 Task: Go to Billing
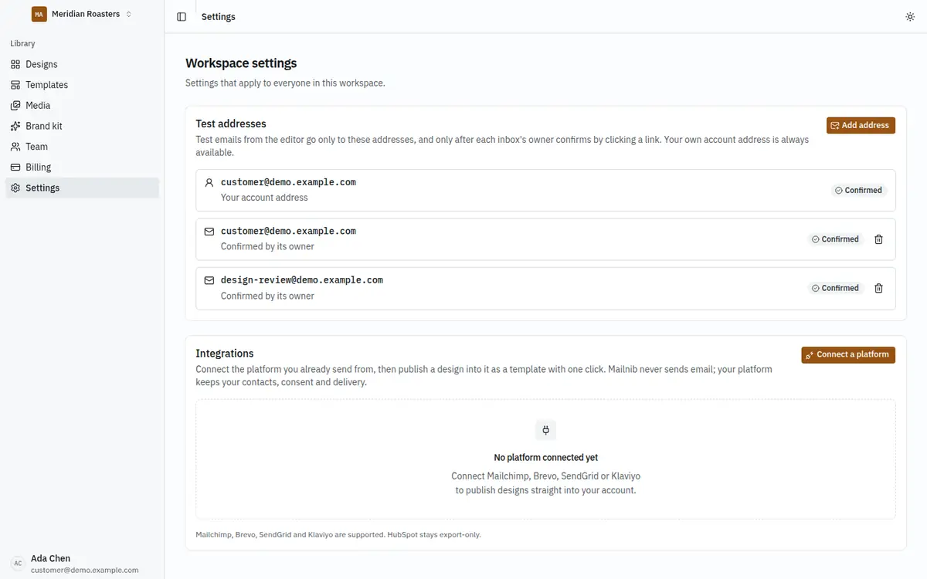tap(82, 167)
